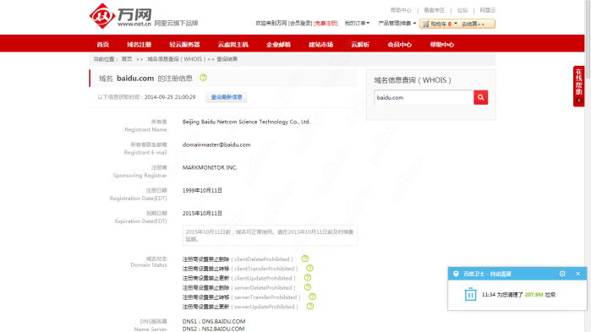
Task: Click the registrar text MARKMONITOR INC.
Action: tap(210, 167)
